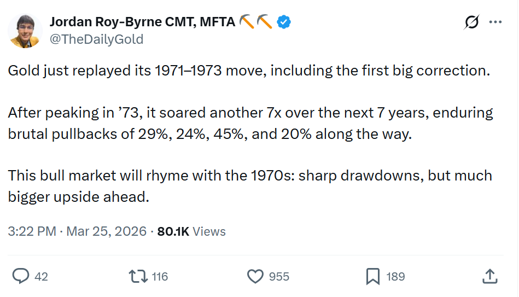
Task: Click the 116 reposts count
Action: coord(159,277)
